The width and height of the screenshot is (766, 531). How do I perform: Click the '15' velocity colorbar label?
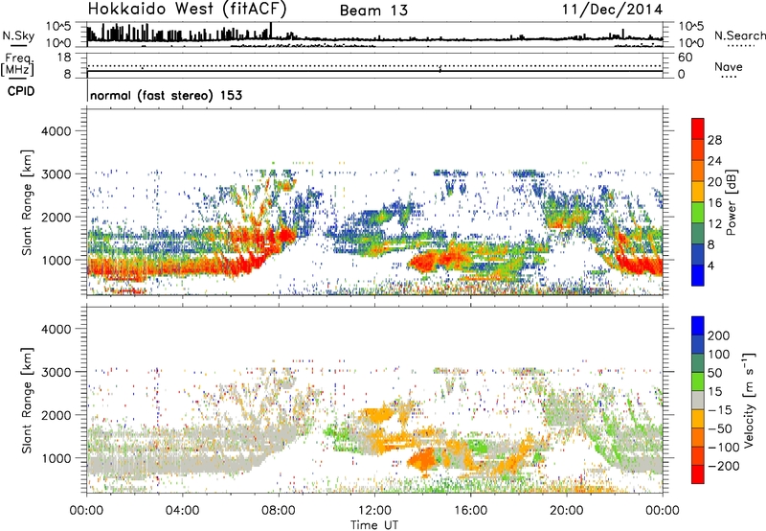[714, 392]
